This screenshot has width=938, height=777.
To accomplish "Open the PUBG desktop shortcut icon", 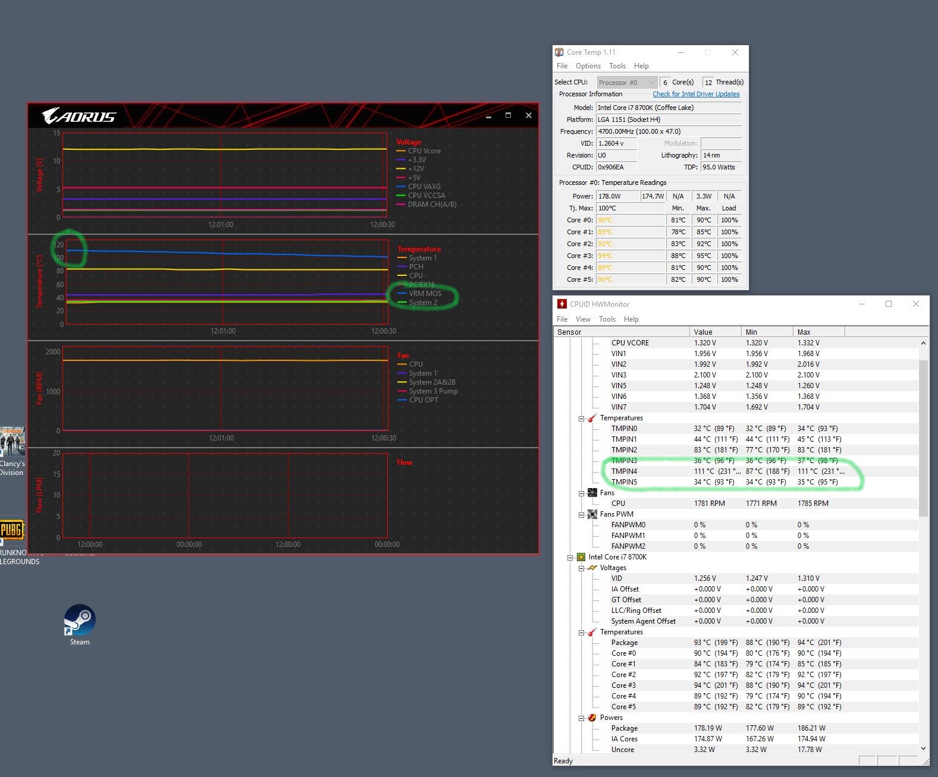I will (x=12, y=529).
